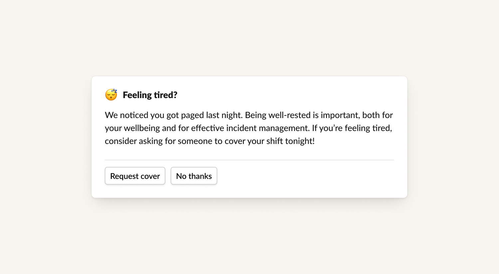
Task: Click the word "noticed" in the message
Action: pyautogui.click(x=134, y=115)
